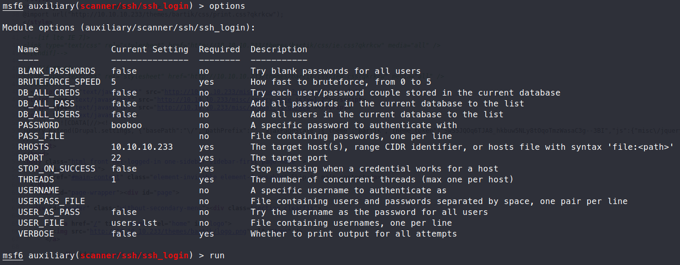Click the 'options' command at the top prompt
The width and height of the screenshot is (680, 265).
tap(227, 6)
